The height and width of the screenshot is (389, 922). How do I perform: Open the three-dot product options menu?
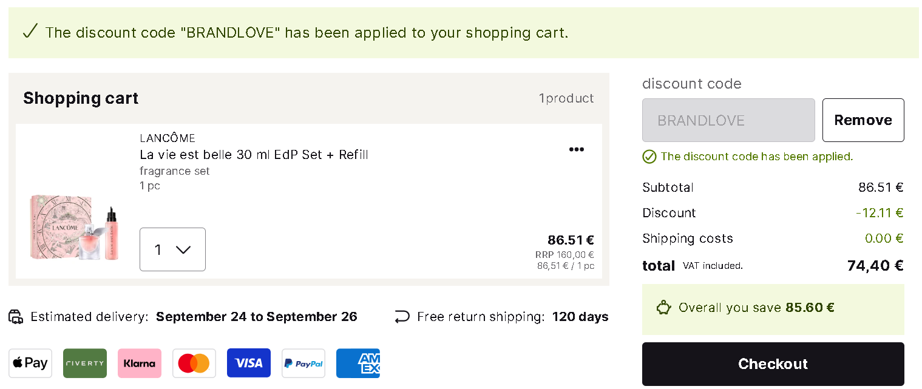coord(577,149)
